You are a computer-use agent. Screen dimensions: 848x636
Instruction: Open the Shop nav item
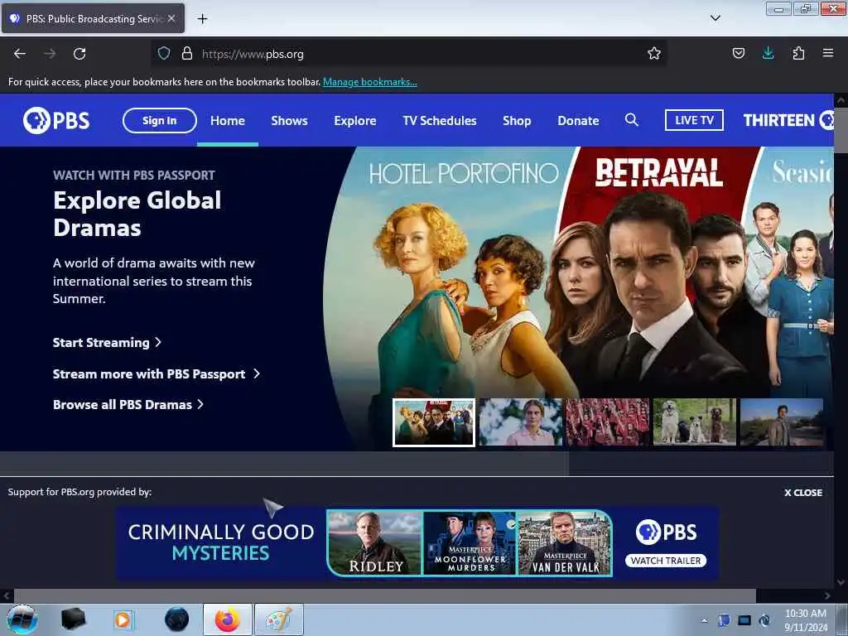click(517, 120)
